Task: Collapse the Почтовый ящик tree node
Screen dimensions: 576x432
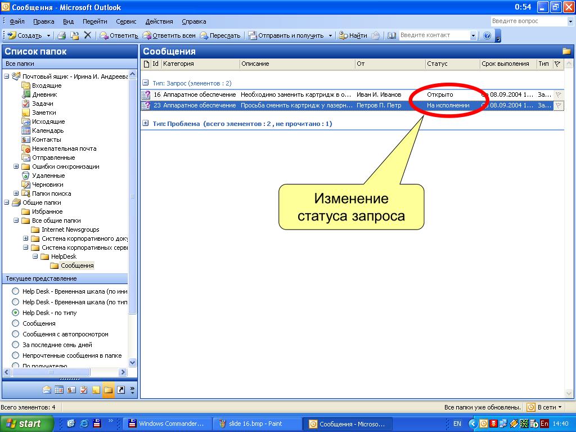Action: [7, 76]
